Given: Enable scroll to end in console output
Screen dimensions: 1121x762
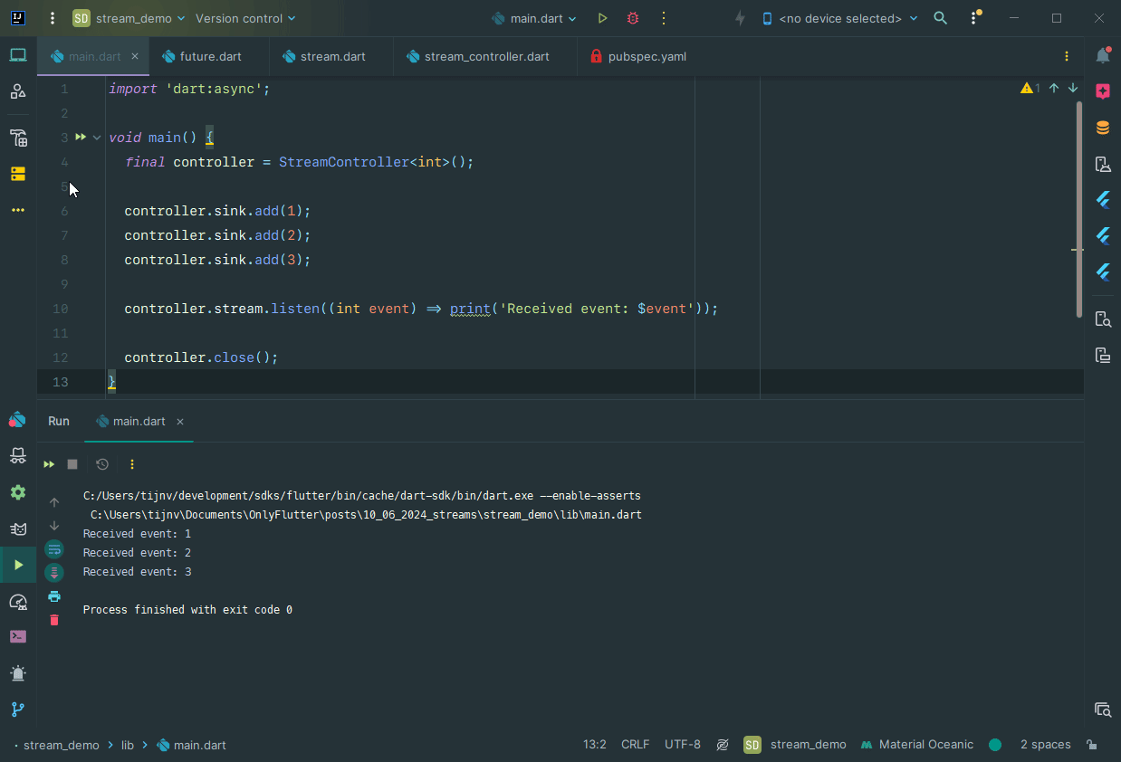Looking at the screenshot, I should [54, 572].
